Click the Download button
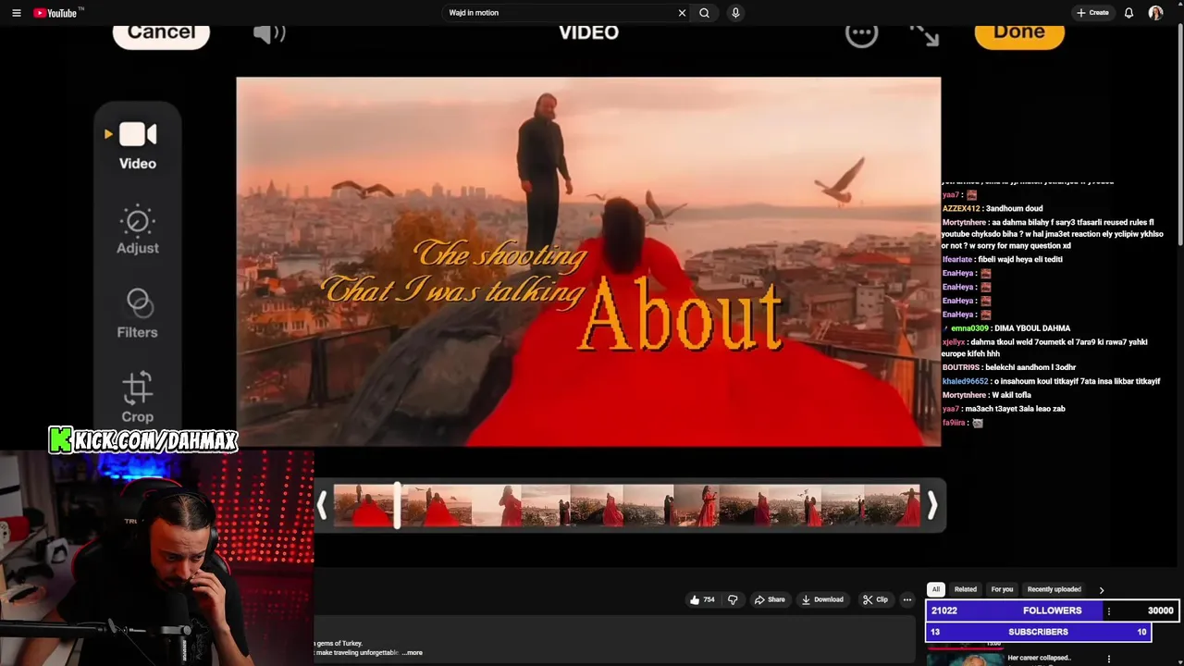The width and height of the screenshot is (1184, 666). click(x=822, y=599)
